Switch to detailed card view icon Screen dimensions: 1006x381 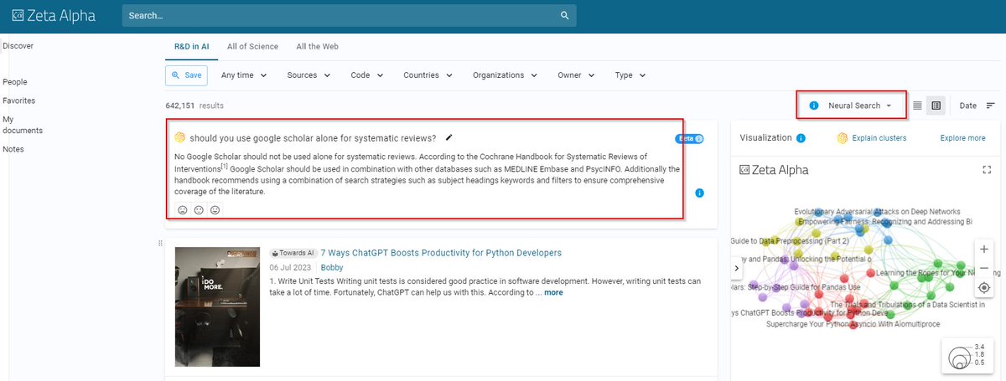point(936,106)
